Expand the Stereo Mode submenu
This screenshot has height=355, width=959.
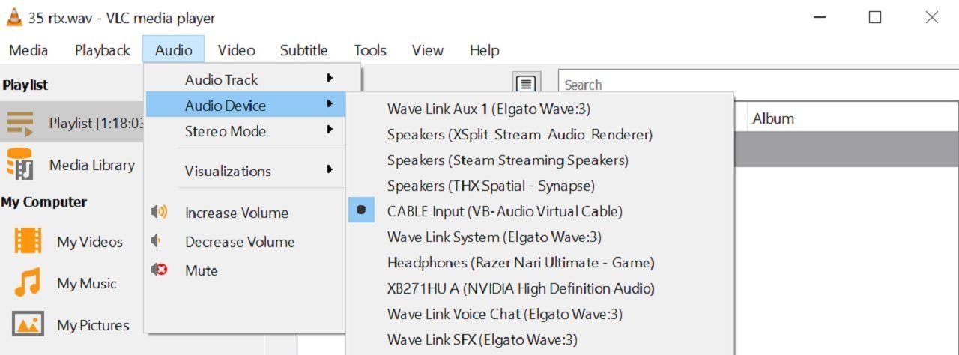(x=245, y=131)
